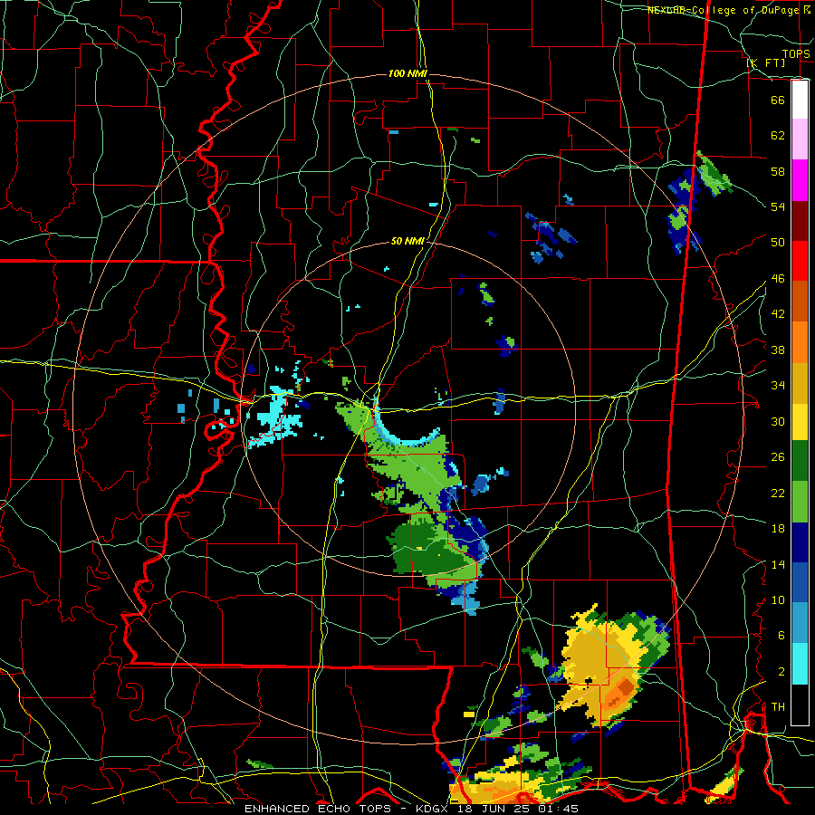The image size is (815, 815).
Task: Click the K FT units label
Action: (x=766, y=62)
